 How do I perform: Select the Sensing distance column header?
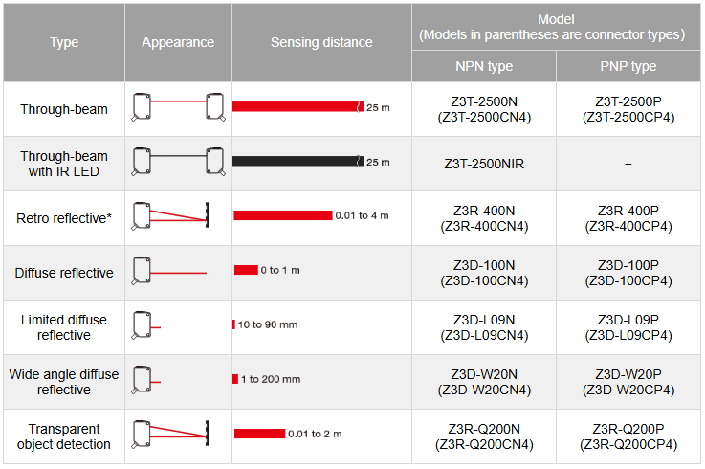[321, 42]
